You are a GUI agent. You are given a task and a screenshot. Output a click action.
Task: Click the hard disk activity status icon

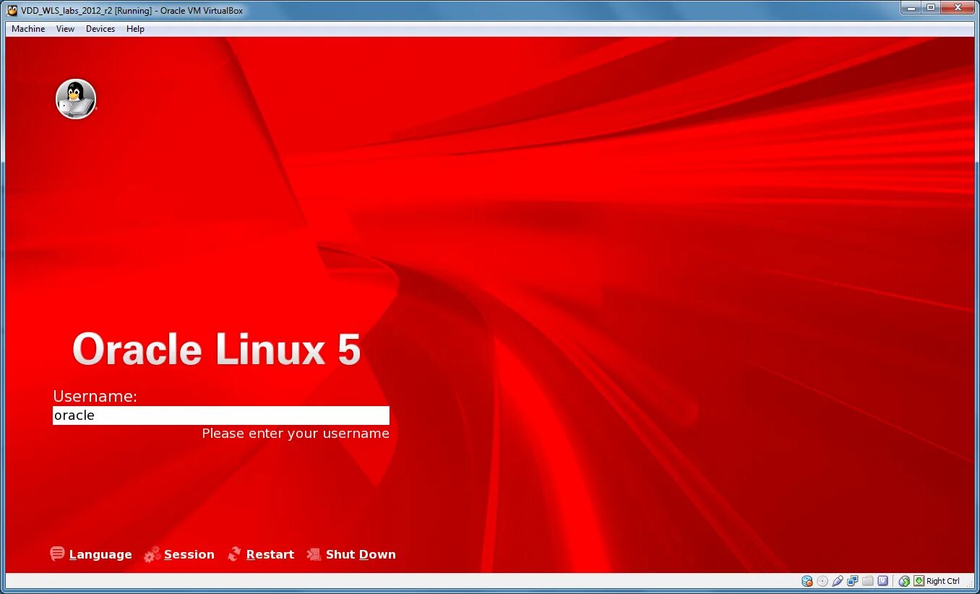coord(807,581)
